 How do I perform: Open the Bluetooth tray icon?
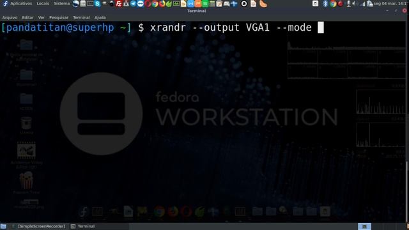(x=325, y=4)
